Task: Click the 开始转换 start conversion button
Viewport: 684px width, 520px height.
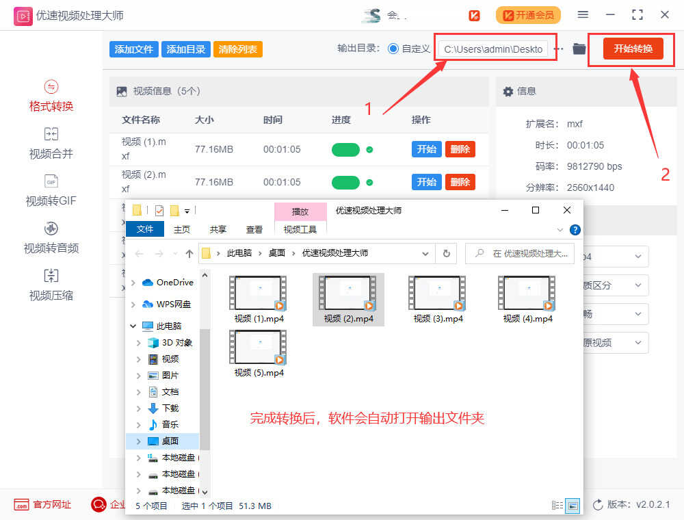Action: (x=633, y=49)
